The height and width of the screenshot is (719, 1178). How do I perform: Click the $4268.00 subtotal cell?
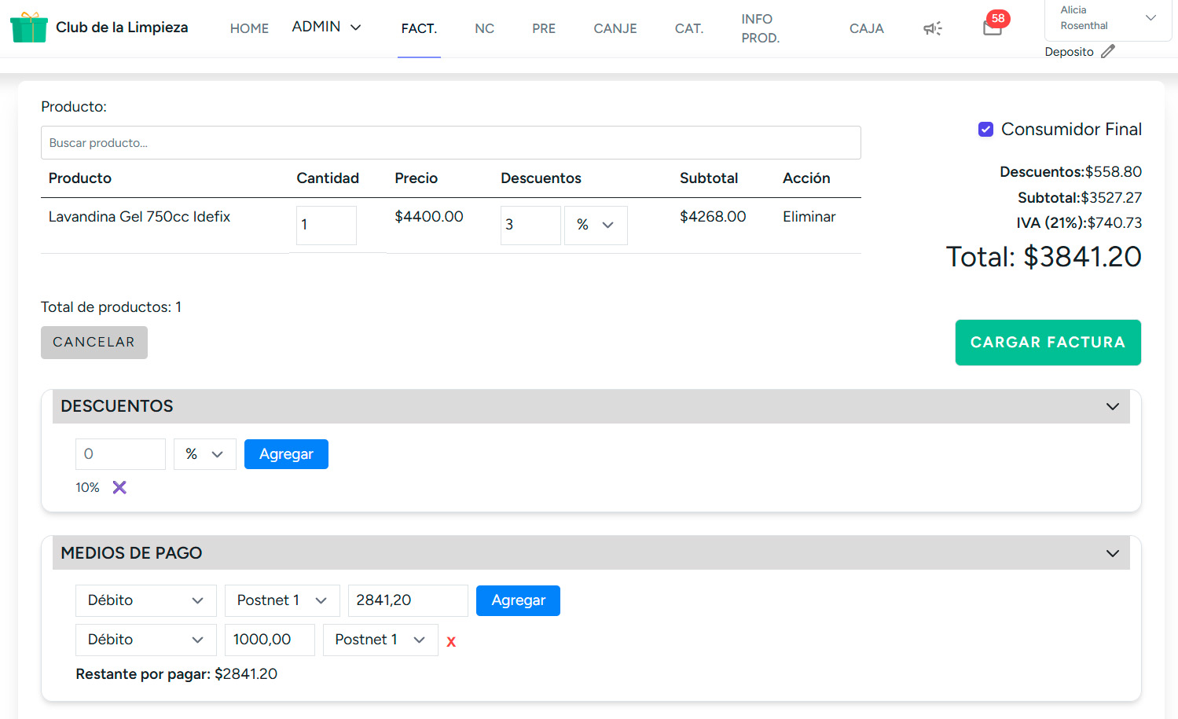click(x=713, y=217)
